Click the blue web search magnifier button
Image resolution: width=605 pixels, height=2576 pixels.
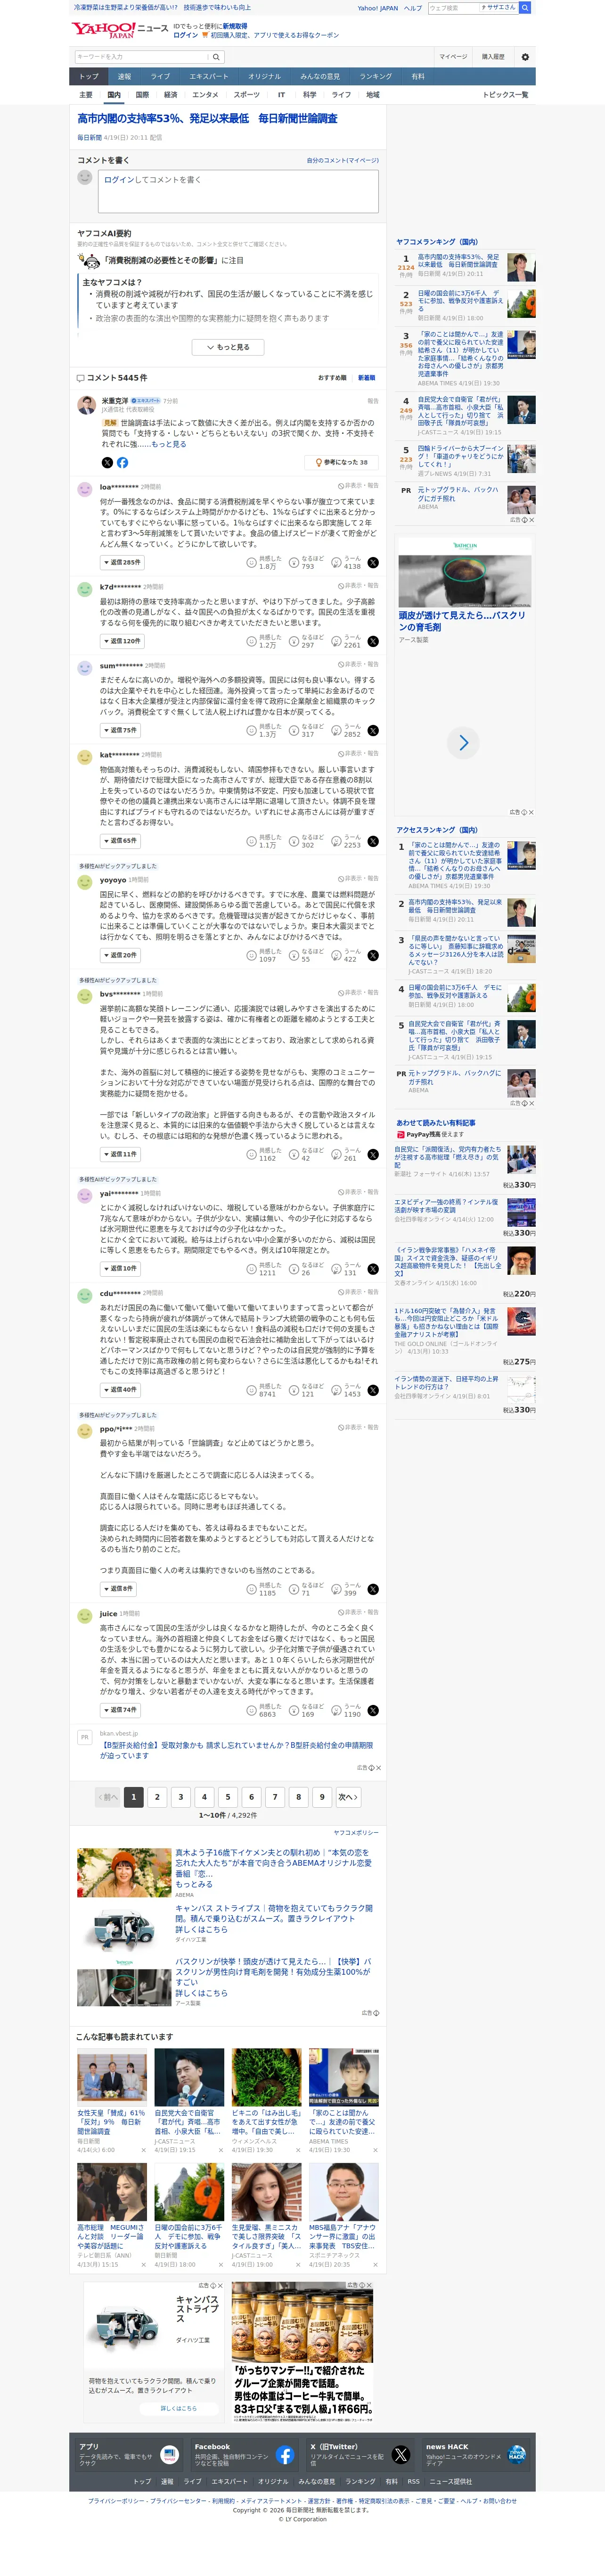[525, 8]
